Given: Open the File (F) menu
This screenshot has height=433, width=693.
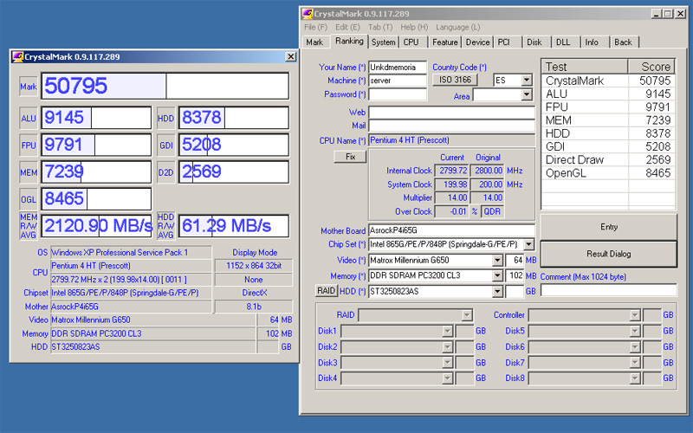Looking at the screenshot, I should click(x=316, y=28).
